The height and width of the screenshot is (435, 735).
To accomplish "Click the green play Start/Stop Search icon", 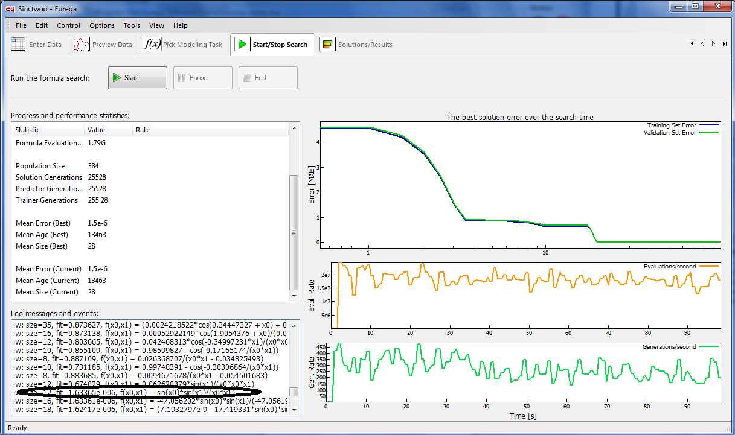I will point(242,45).
